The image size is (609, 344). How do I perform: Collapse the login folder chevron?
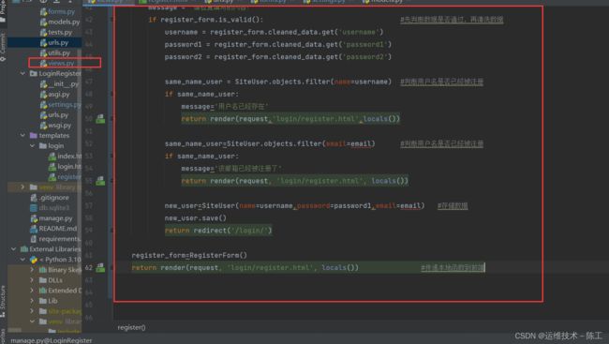[32, 146]
